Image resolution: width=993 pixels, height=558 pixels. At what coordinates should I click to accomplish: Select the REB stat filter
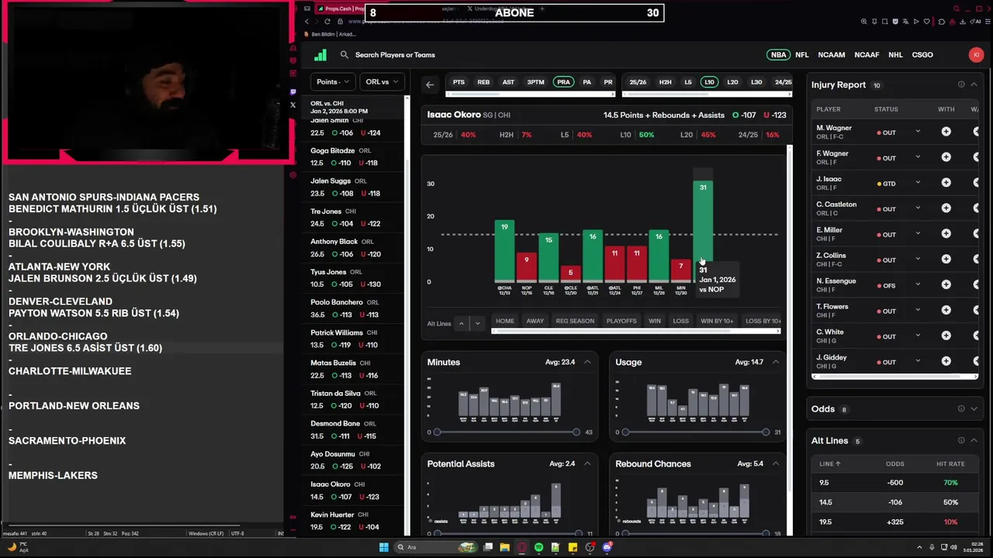[x=483, y=82]
